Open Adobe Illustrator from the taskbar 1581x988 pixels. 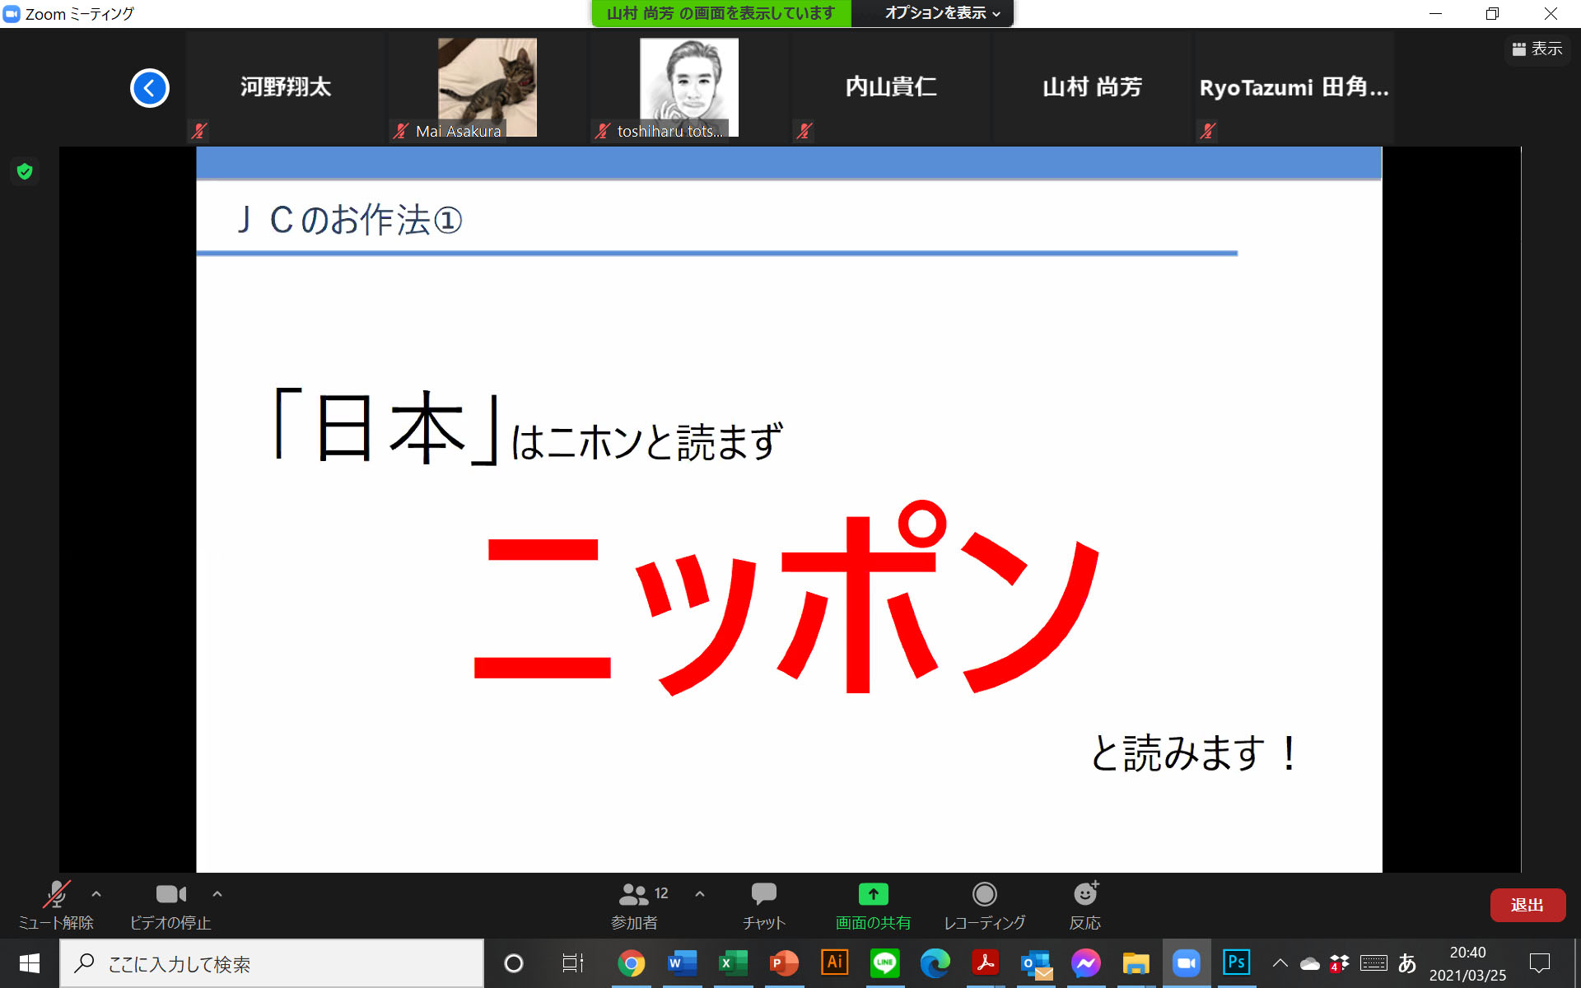834,962
